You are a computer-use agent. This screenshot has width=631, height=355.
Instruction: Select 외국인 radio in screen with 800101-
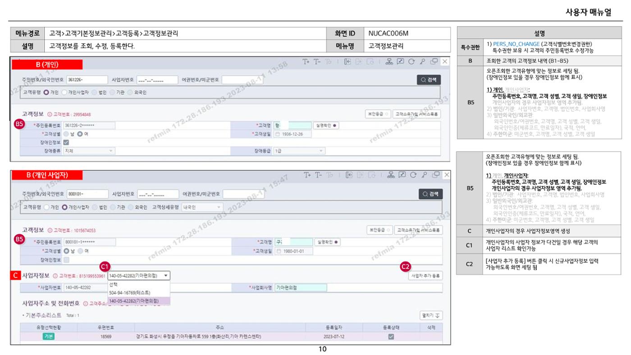(131, 207)
